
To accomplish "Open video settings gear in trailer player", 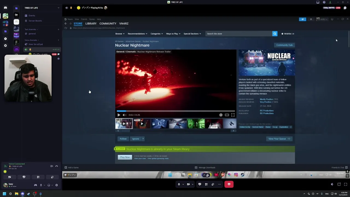I will (221, 115).
